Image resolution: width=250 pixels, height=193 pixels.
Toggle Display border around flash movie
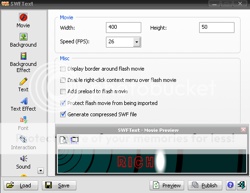pos(63,69)
